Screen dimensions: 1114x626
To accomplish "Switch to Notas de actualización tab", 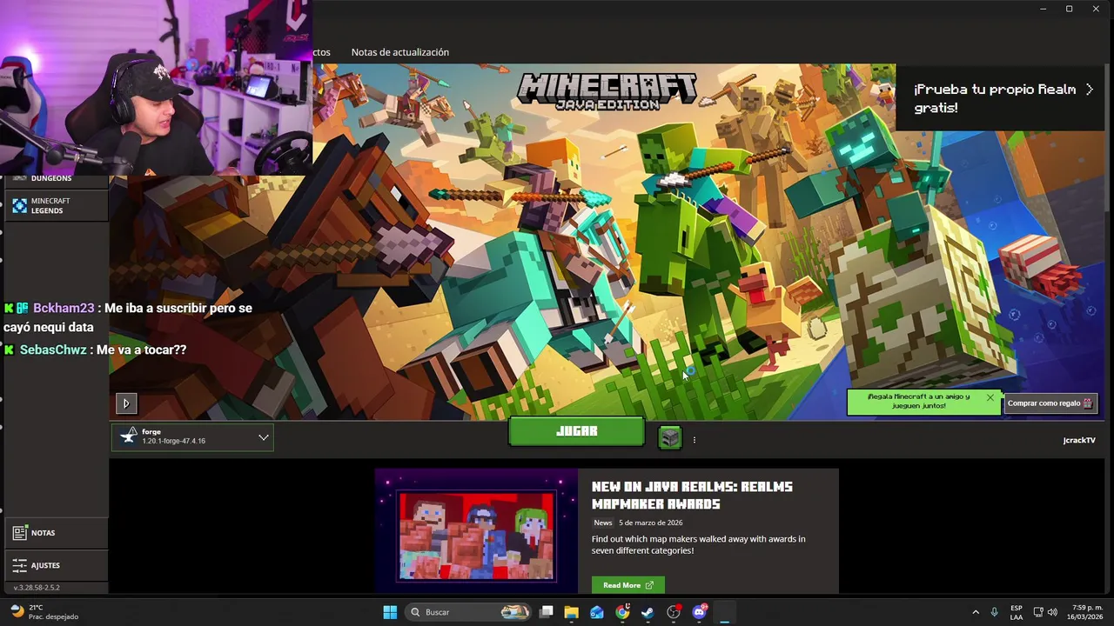I will [399, 52].
